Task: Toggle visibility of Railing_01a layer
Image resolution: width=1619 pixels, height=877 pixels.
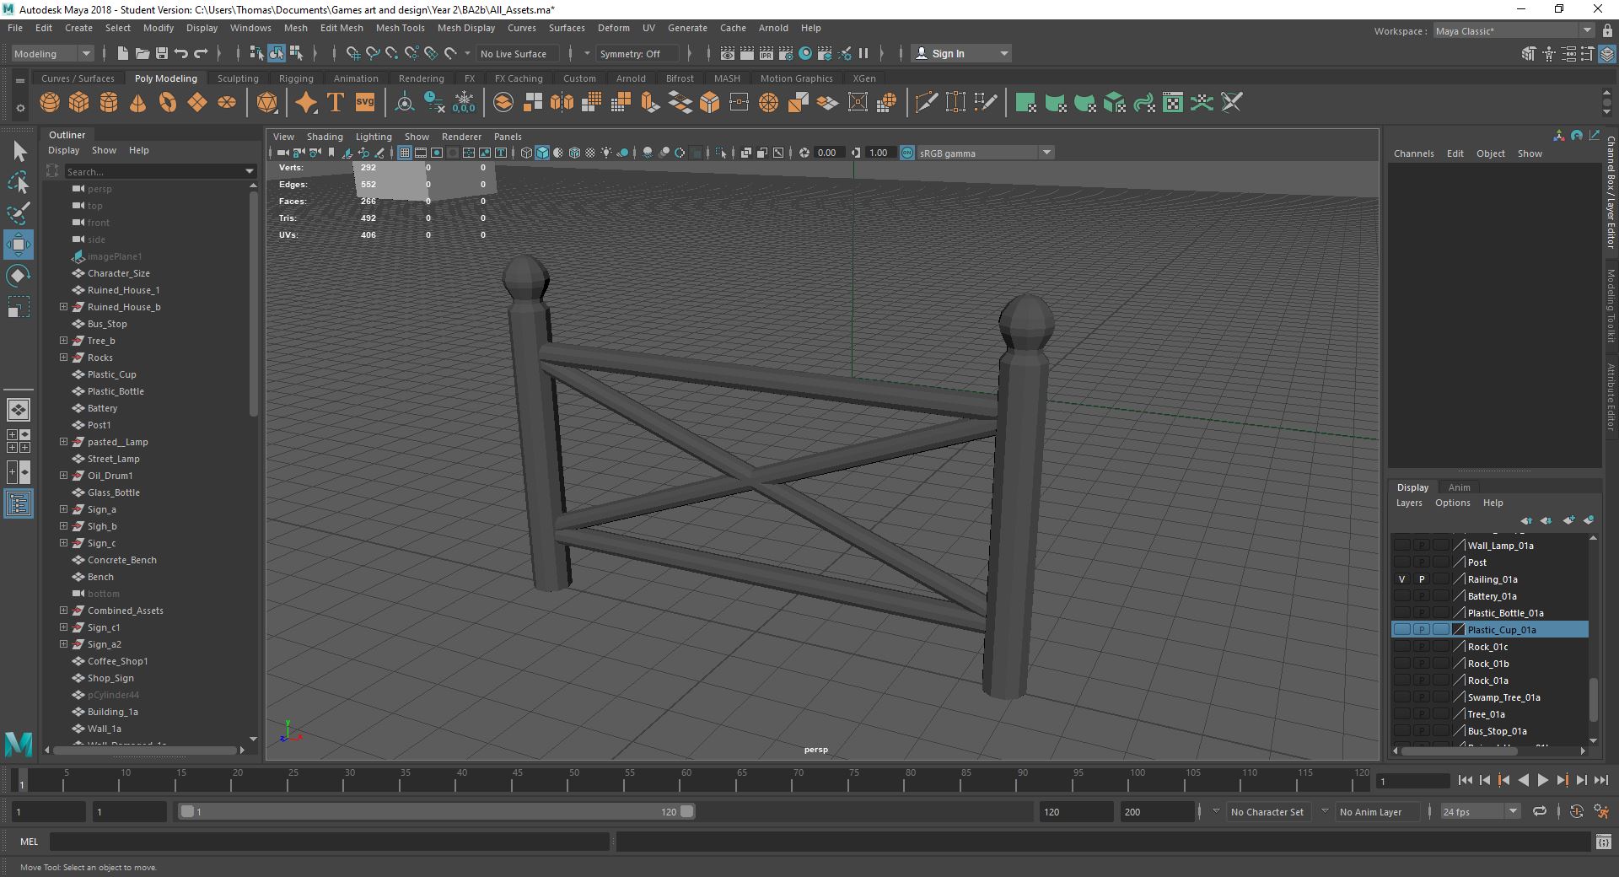Action: click(1401, 579)
